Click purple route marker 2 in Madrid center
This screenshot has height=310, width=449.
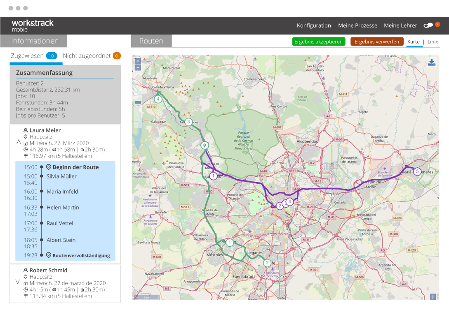coord(280,206)
